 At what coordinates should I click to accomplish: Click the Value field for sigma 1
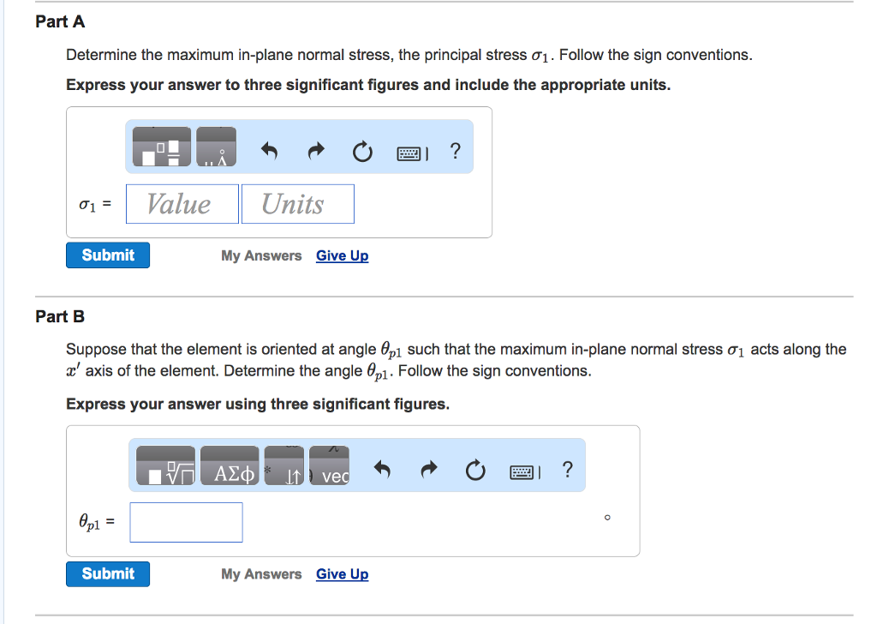(182, 203)
